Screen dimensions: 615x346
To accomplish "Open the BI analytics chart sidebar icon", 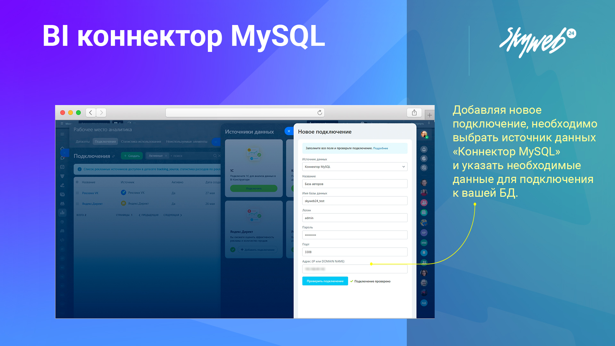I will coord(62,212).
